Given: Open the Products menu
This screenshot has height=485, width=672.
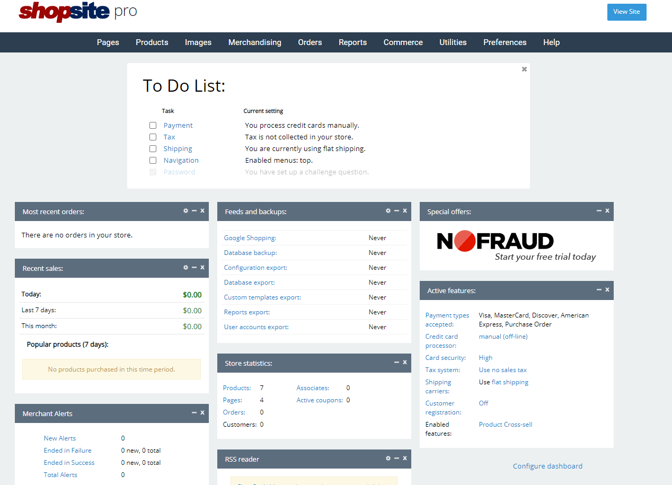Looking at the screenshot, I should click(x=152, y=42).
